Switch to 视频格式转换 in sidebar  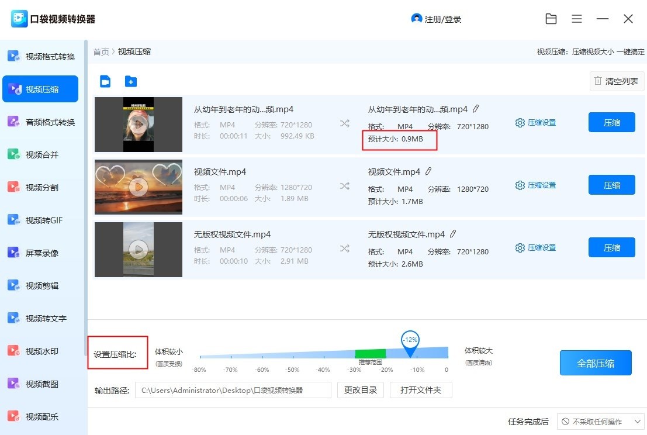pos(42,57)
